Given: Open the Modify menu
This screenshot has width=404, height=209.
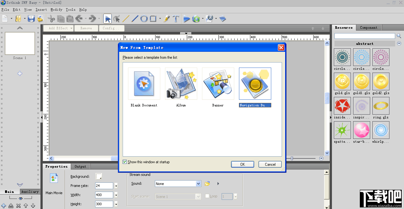Looking at the screenshot, I should (56, 10).
